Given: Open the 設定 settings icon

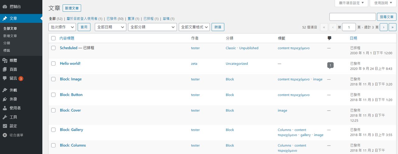Looking at the screenshot, I should click(x=5, y=126).
